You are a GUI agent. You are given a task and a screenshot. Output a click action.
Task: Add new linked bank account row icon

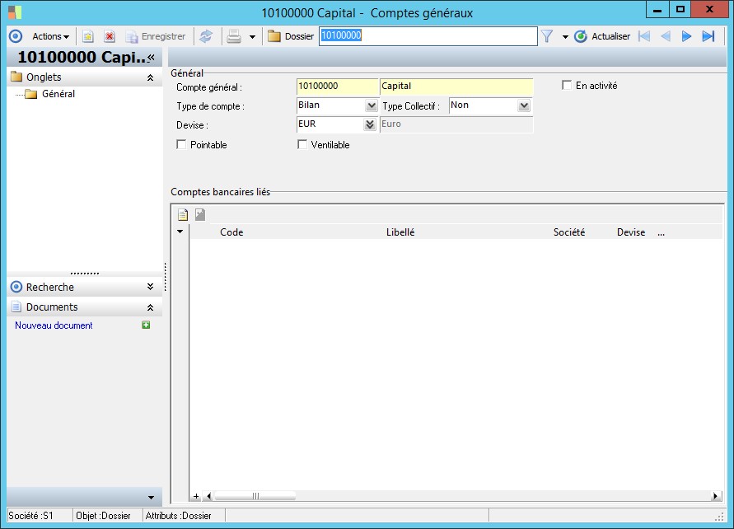[x=183, y=215]
